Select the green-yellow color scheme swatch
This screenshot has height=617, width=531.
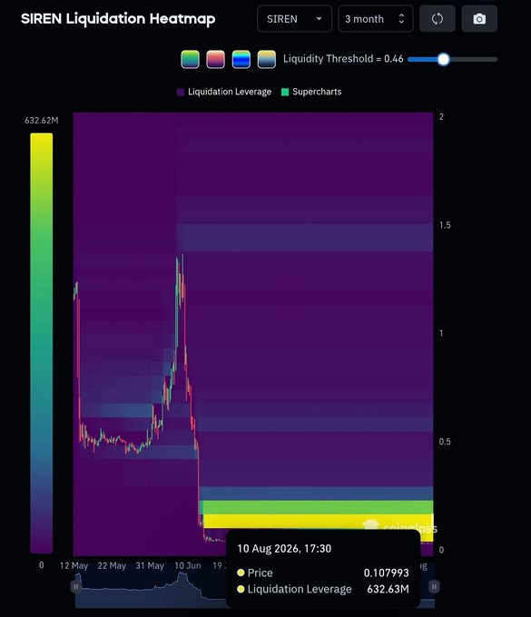pyautogui.click(x=190, y=59)
